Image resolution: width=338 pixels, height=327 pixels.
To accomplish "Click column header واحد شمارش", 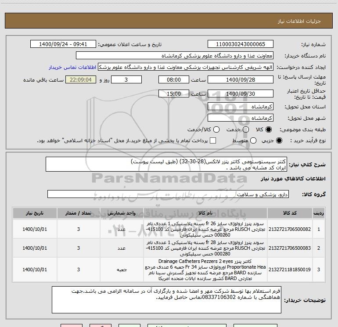I will [x=122, y=213].
